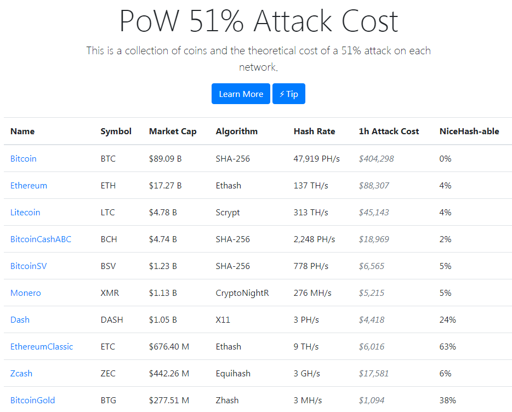
Task: Click the Name column header
Action: pyautogui.click(x=22, y=131)
